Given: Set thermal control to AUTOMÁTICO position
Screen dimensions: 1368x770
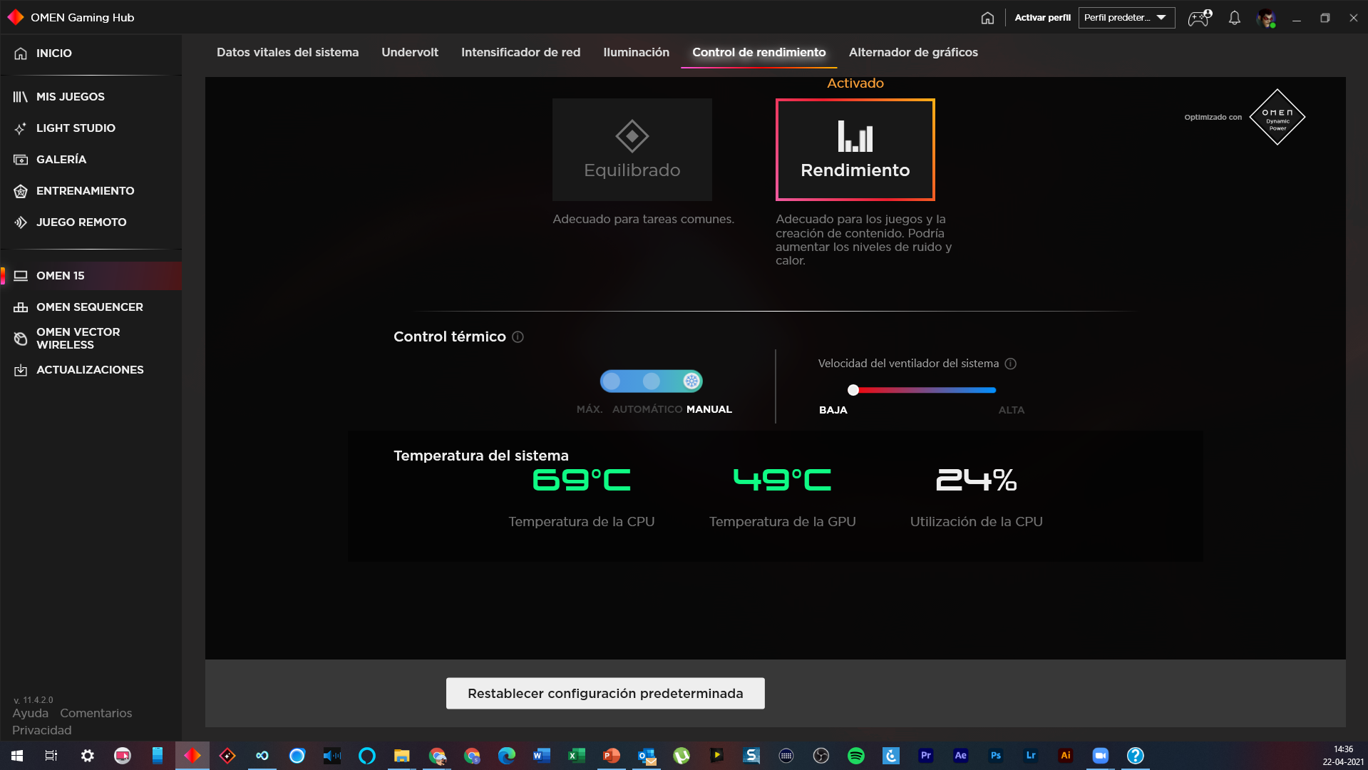Looking at the screenshot, I should tap(651, 381).
